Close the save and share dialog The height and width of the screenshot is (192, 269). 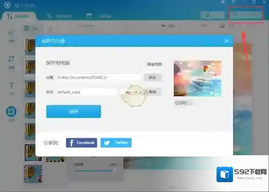click(x=226, y=41)
